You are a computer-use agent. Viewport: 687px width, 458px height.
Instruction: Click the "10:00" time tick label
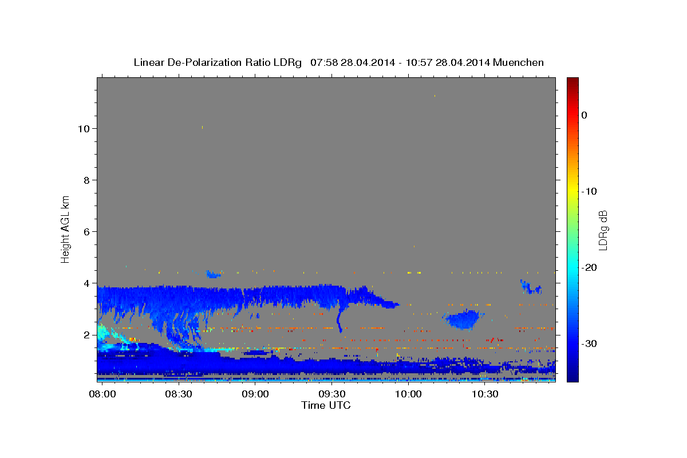[x=409, y=395]
